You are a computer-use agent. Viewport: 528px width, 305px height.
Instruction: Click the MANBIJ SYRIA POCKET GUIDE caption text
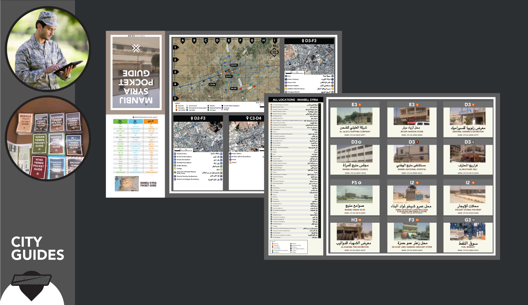148,184
